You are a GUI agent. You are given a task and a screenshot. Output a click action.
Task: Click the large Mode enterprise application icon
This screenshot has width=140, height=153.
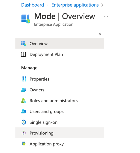pyautogui.click(x=26, y=19)
